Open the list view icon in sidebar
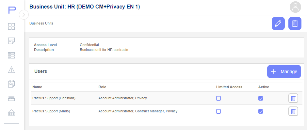Image resolution: width=307 pixels, height=130 pixels. point(11,56)
